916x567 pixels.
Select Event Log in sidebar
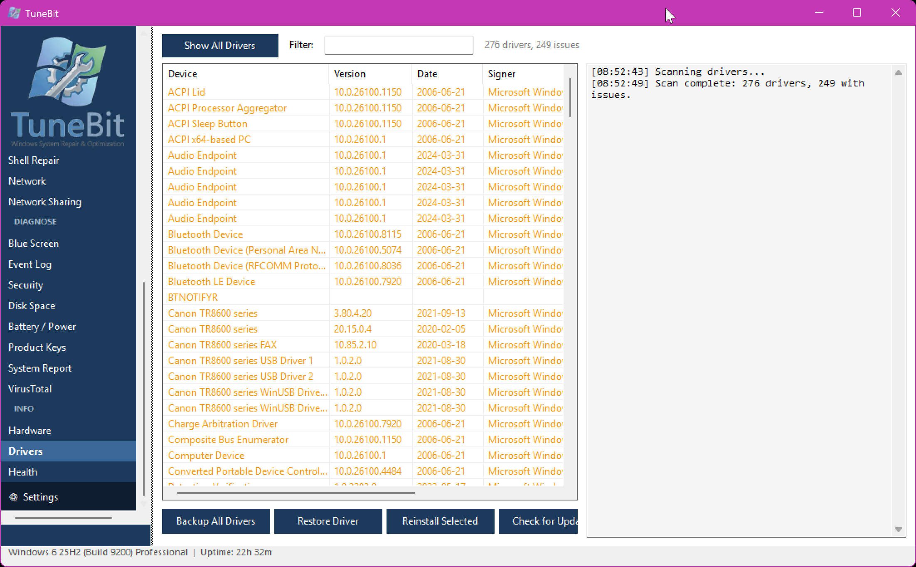coord(69,264)
